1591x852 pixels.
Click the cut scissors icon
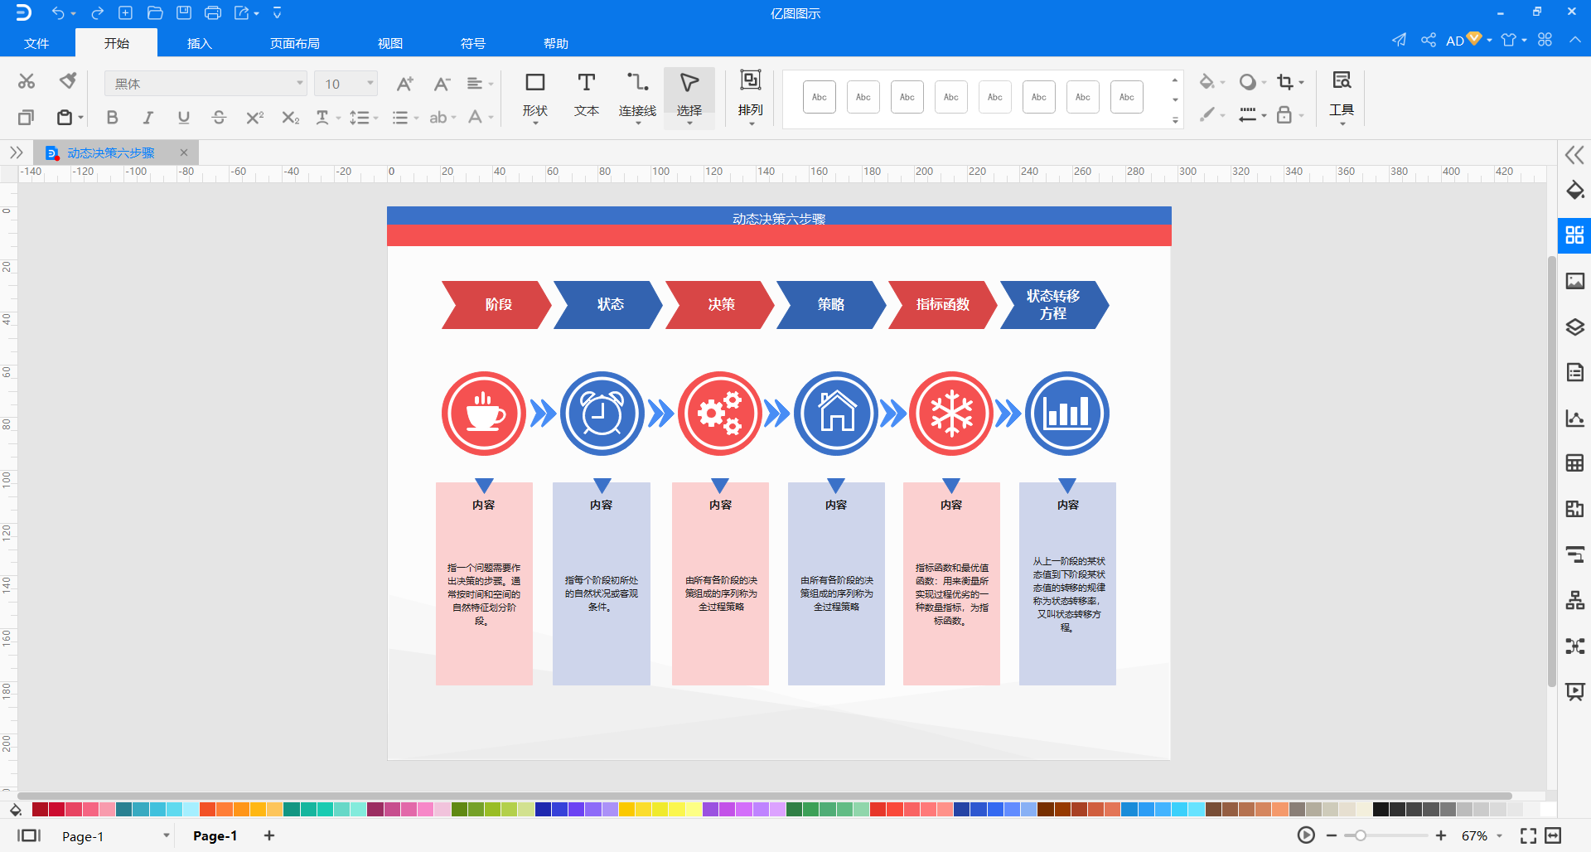(27, 81)
